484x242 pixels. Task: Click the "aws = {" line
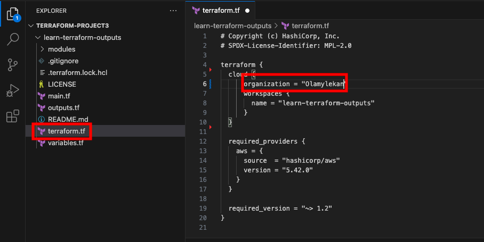coord(249,151)
